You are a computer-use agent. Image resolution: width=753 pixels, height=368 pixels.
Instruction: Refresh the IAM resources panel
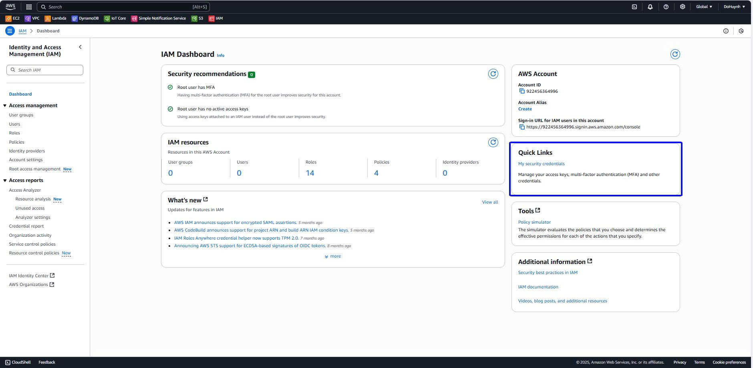[x=493, y=142]
